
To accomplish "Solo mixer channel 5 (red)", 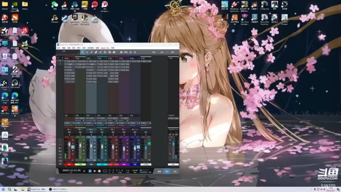I will [116, 143].
